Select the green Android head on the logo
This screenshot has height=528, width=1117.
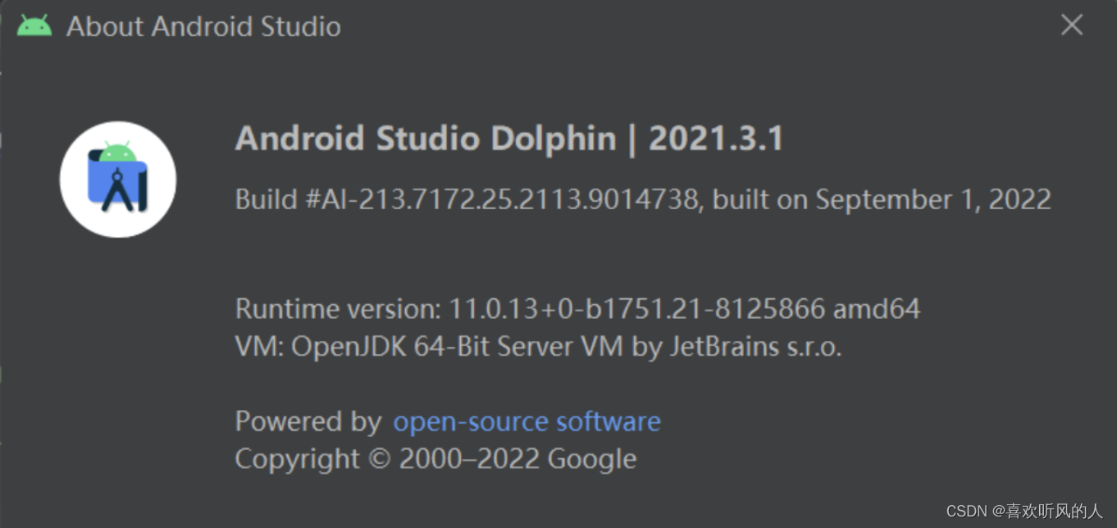[x=117, y=152]
